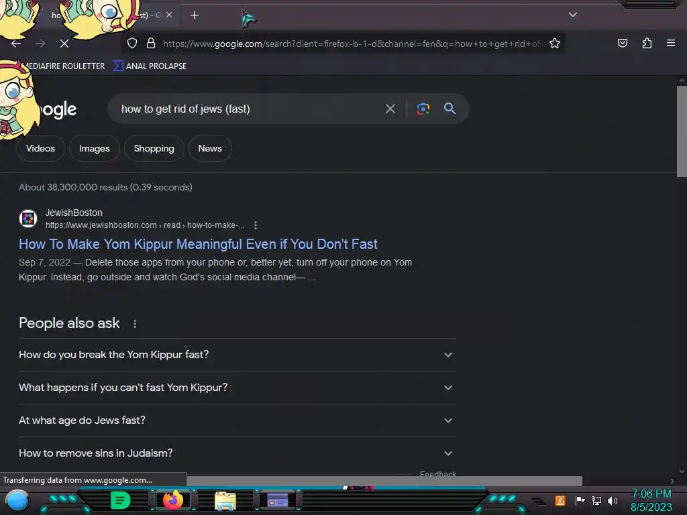
Task: Click the scroll-up arrow of vertical scrollbar
Action: point(682,80)
